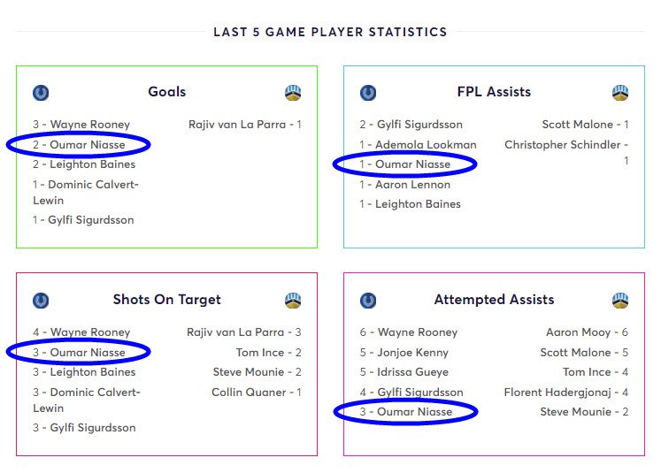Click Everton crest in Attempted Assists panel
The height and width of the screenshot is (473, 661).
click(368, 301)
